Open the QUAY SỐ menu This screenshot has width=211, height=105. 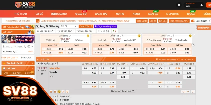pyautogui.click(x=81, y=14)
